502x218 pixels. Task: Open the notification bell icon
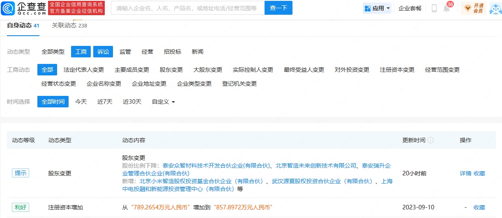tap(447, 8)
